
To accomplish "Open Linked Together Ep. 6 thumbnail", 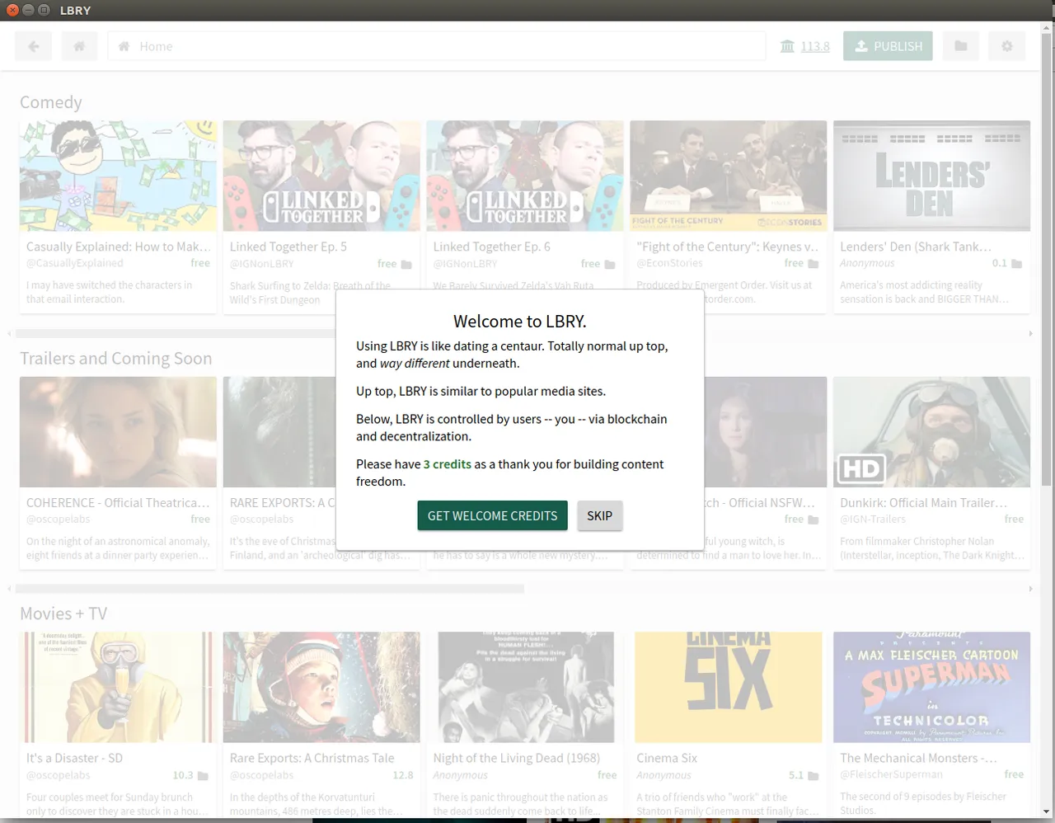I will (525, 176).
